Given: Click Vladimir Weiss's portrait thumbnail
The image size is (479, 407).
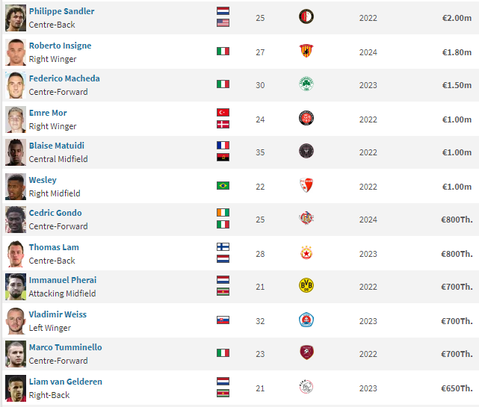Looking at the screenshot, I should (15, 320).
